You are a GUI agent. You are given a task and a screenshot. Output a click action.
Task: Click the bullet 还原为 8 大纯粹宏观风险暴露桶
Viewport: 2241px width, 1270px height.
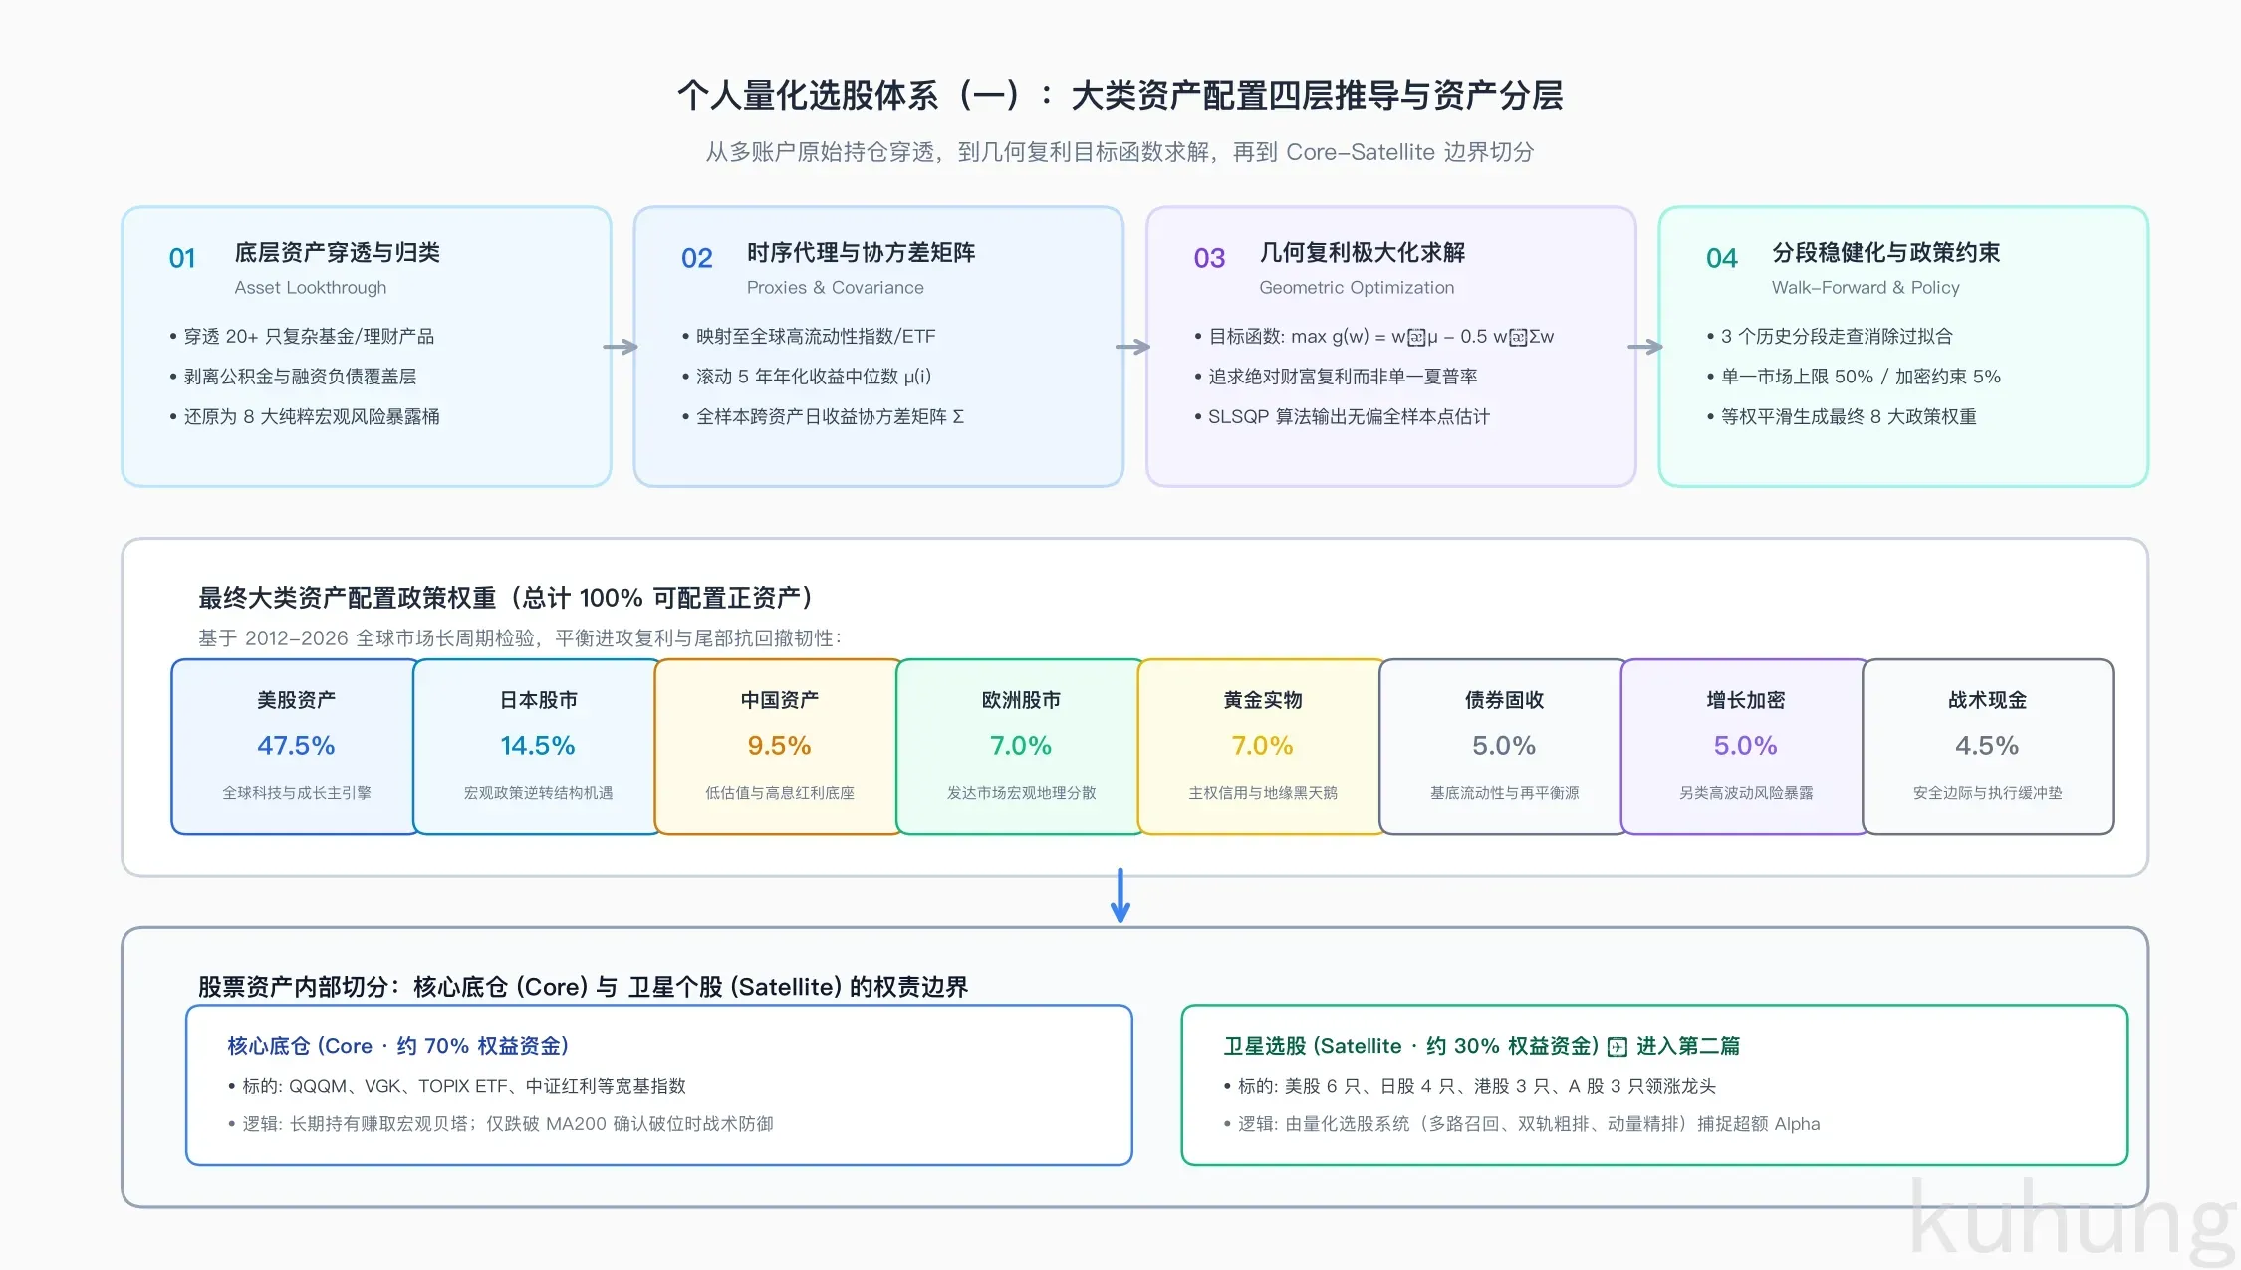click(x=305, y=416)
